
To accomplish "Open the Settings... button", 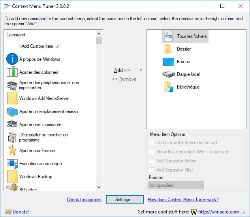I will (124, 200).
